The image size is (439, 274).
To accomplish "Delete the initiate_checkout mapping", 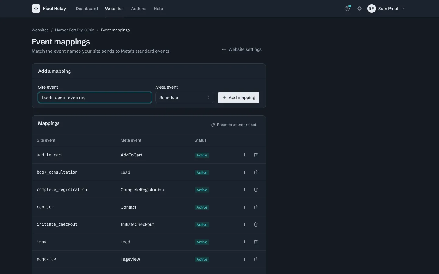I will click(256, 224).
